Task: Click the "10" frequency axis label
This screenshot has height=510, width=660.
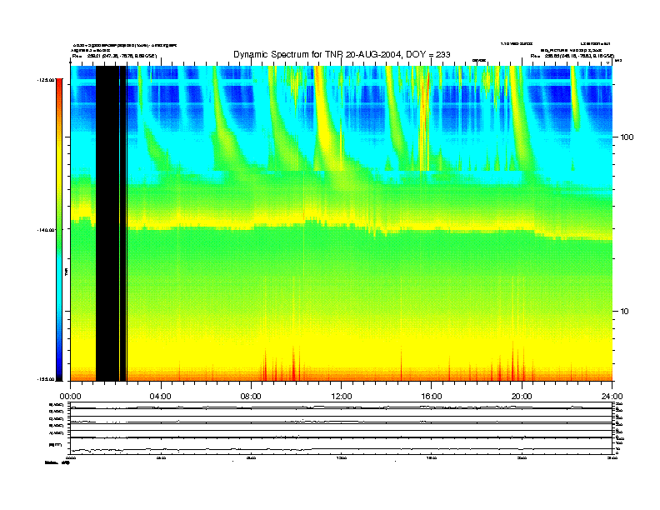Action: point(625,312)
